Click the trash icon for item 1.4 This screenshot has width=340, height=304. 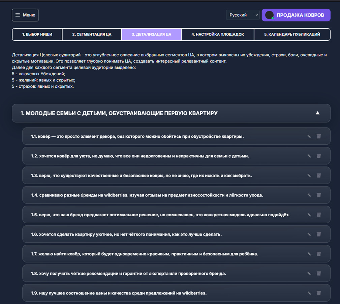coord(318,195)
